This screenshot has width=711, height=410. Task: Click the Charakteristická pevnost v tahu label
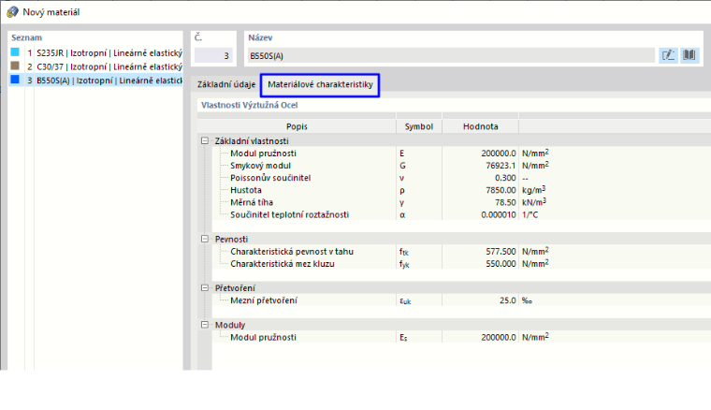click(x=292, y=251)
